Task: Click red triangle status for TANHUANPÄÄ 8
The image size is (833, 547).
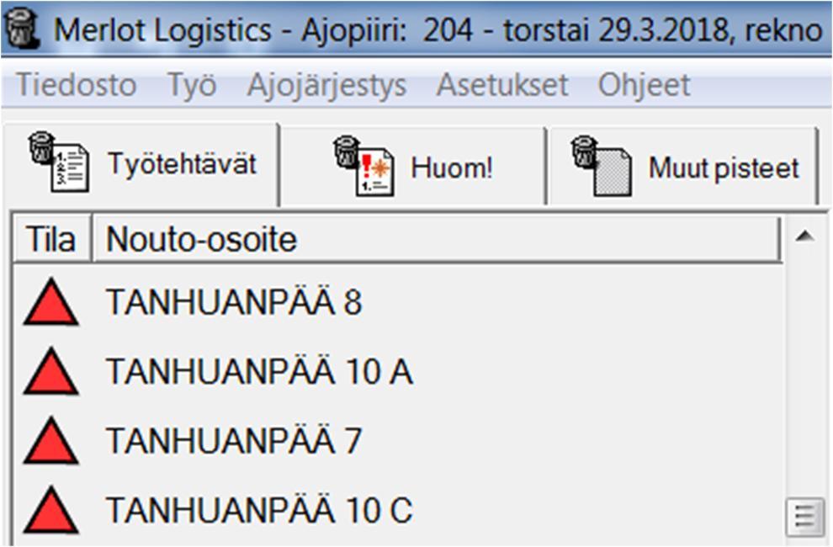Action: coord(50,303)
